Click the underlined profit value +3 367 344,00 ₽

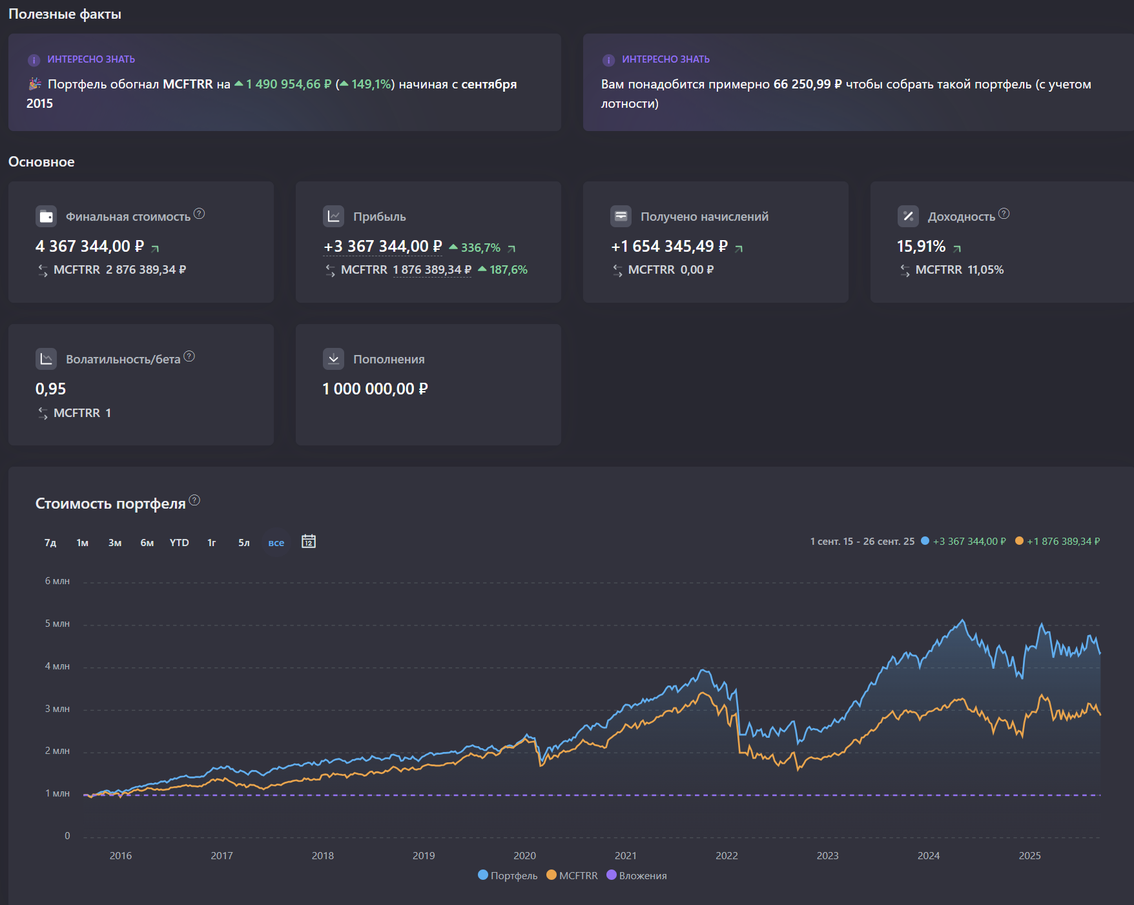[x=382, y=247]
